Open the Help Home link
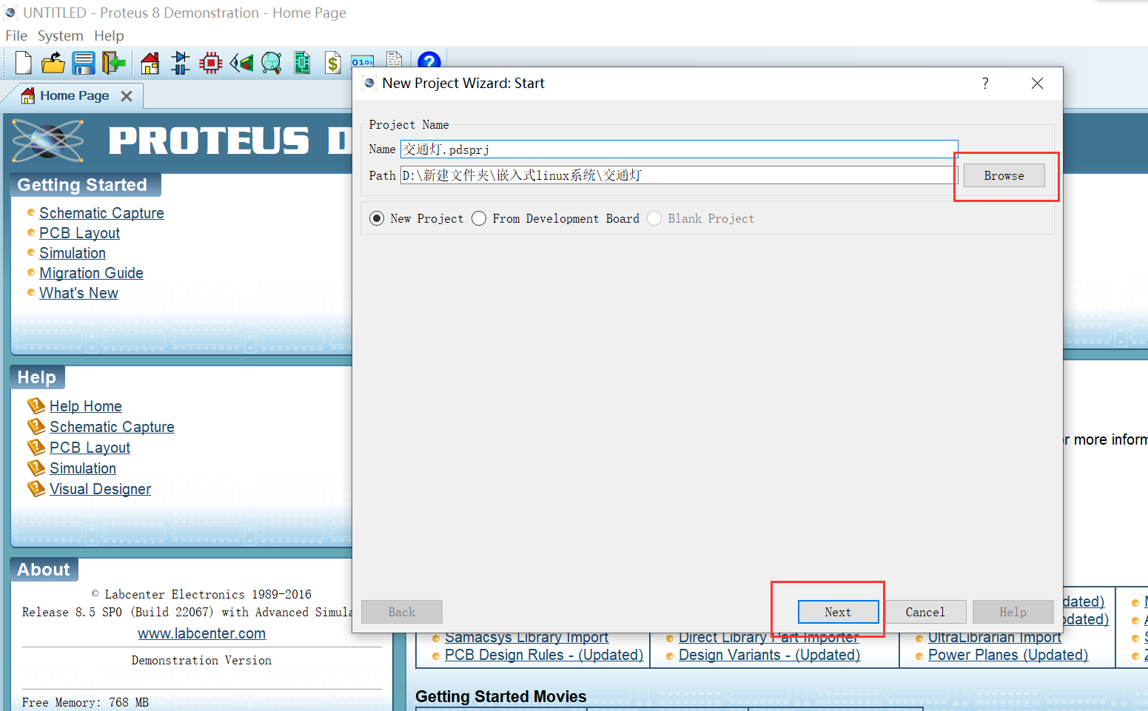The height and width of the screenshot is (711, 1148). pos(86,406)
